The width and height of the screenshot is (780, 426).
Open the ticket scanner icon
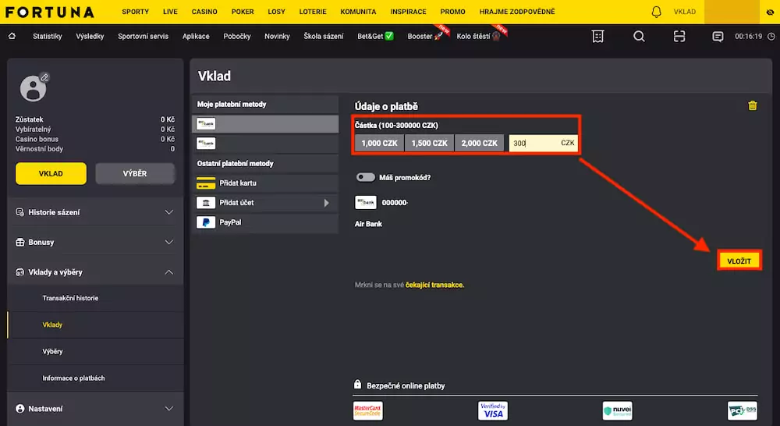click(679, 37)
